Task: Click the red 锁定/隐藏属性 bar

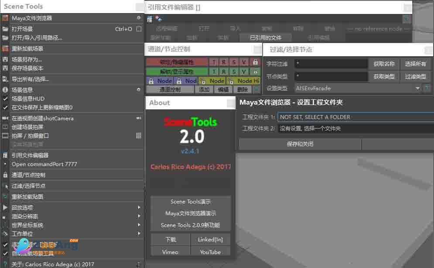Action: tap(177, 62)
